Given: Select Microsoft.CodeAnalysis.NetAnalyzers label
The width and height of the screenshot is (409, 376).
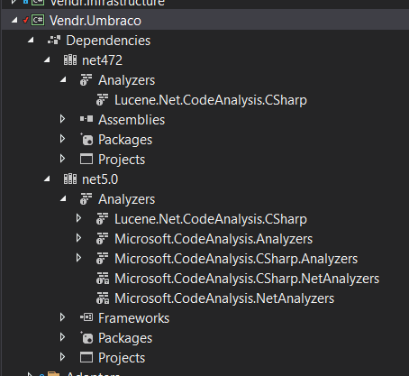Looking at the screenshot, I should click(224, 298).
